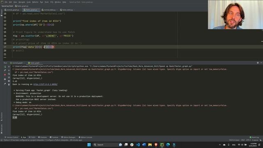Click the PyCharm logo icon
The height and width of the screenshot is (148, 263).
2,2
